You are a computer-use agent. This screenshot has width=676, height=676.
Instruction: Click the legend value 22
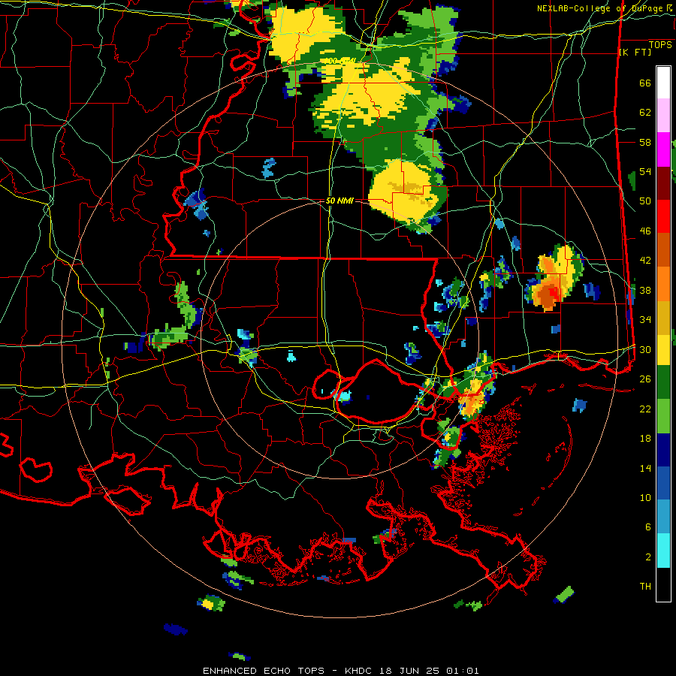click(645, 409)
